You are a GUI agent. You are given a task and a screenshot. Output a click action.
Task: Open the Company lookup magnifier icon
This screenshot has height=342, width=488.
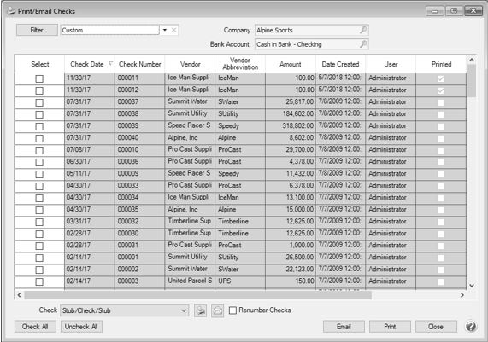363,30
